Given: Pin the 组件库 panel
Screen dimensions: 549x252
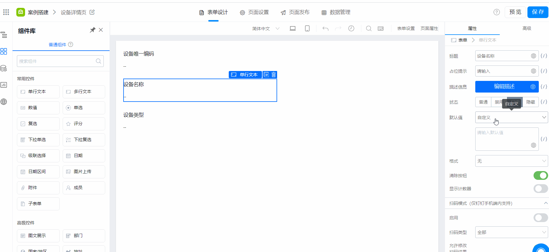Looking at the screenshot, I should pos(92,30).
